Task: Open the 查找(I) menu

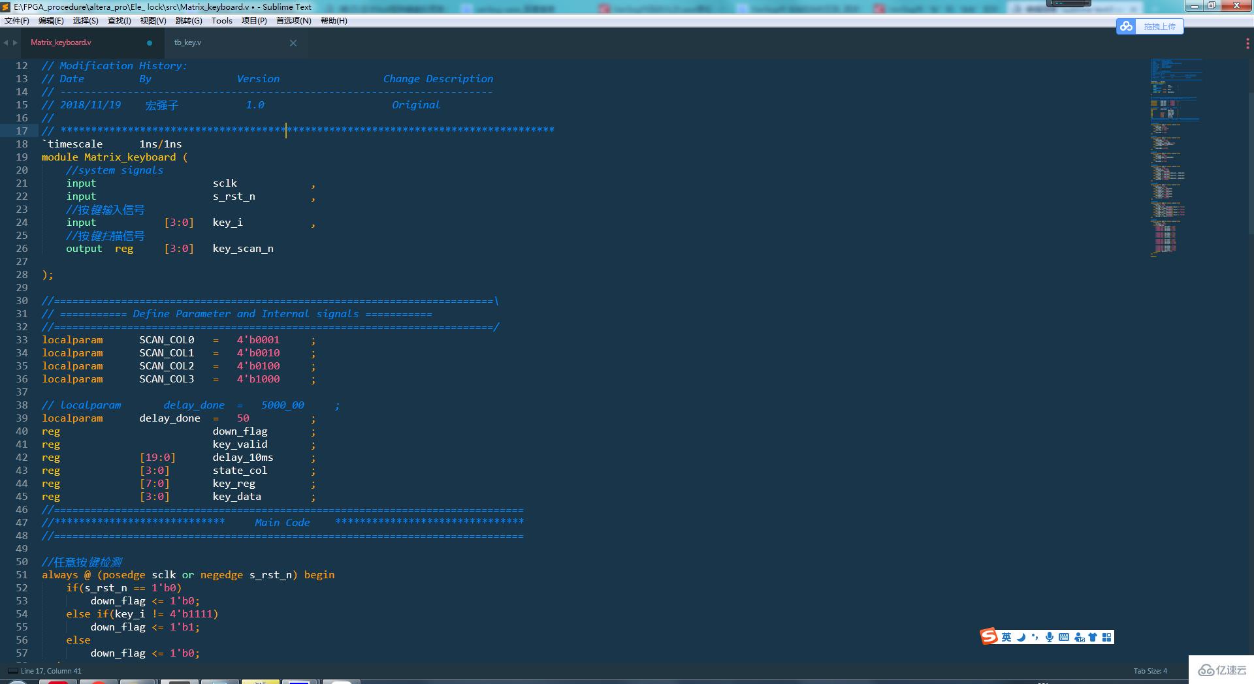Action: pos(120,20)
